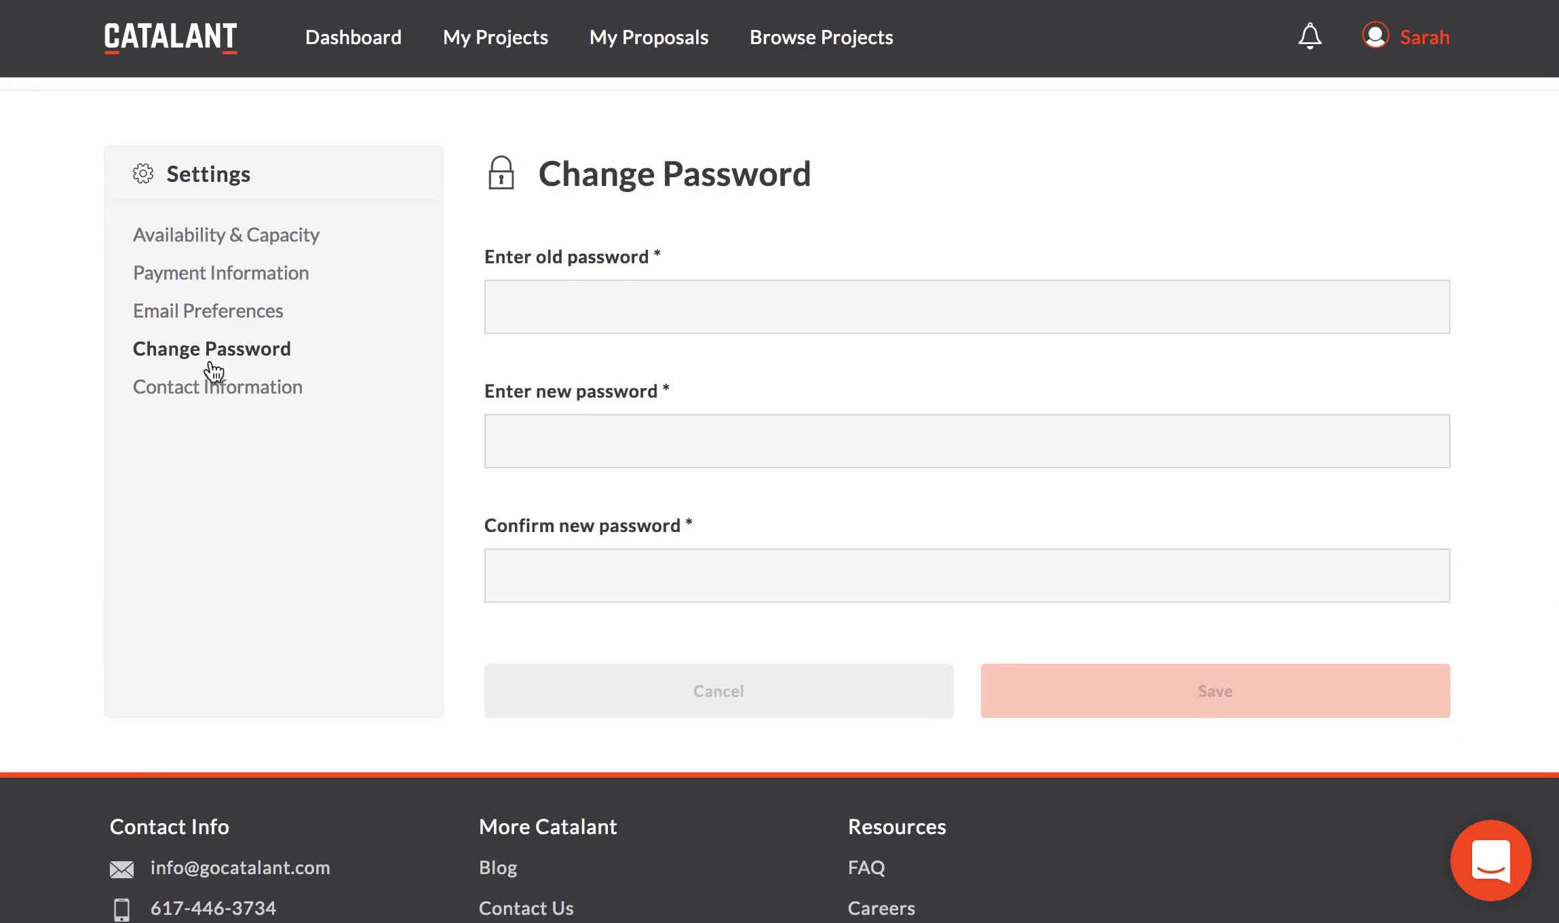
Task: Select Email Preferences settings
Action: point(208,311)
